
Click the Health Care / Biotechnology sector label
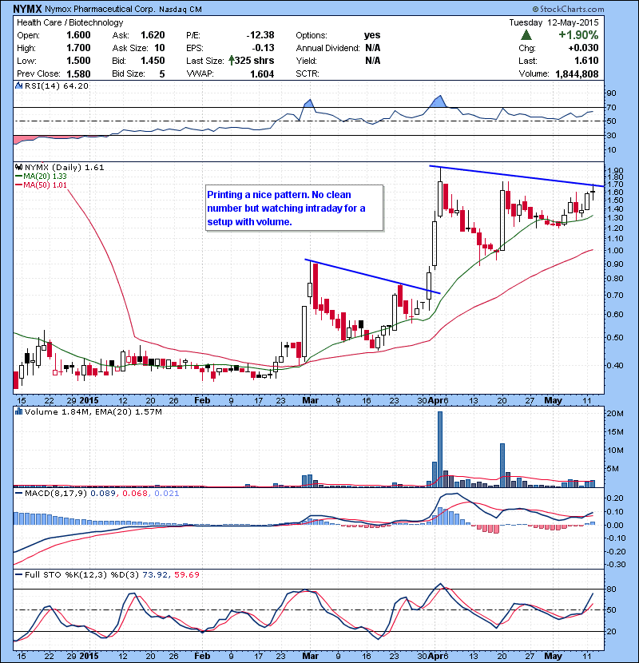coord(69,22)
